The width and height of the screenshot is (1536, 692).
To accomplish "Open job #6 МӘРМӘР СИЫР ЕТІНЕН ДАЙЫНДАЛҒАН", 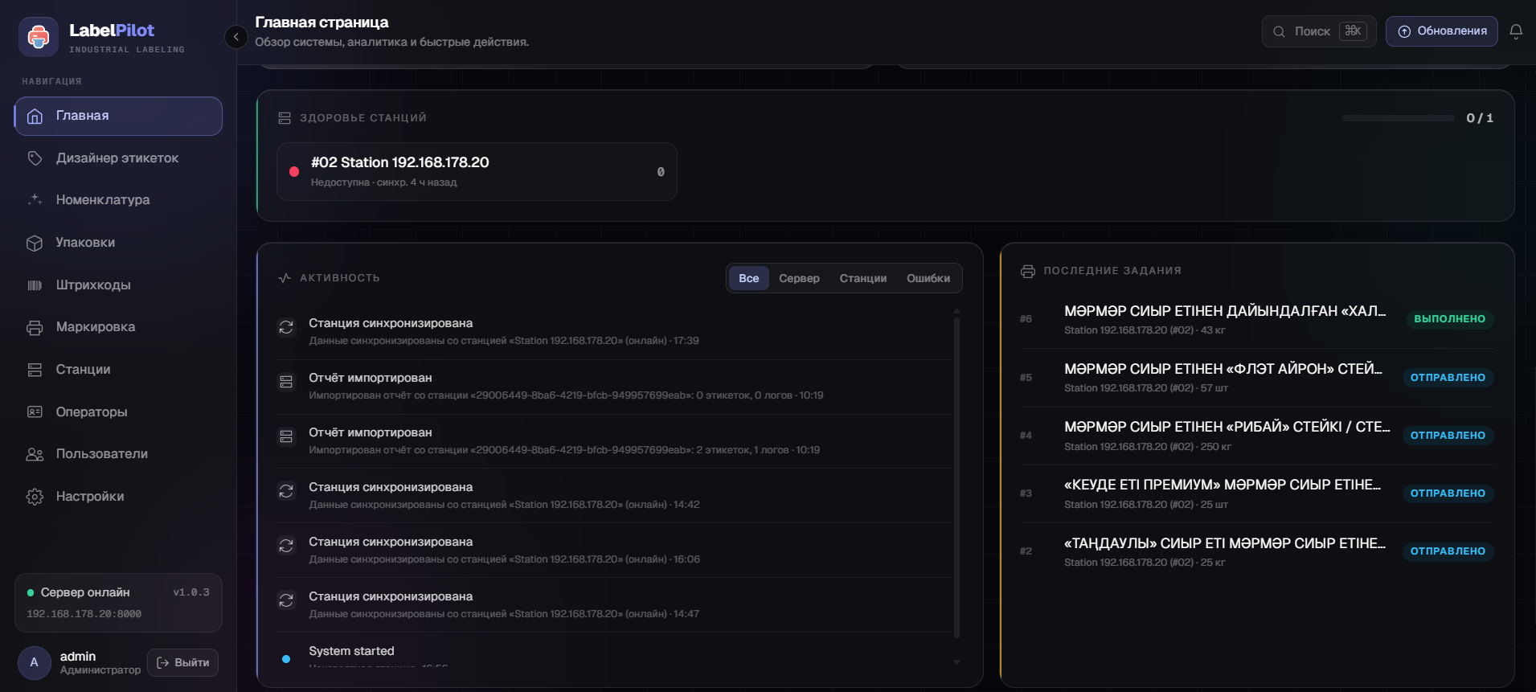I will (x=1257, y=319).
